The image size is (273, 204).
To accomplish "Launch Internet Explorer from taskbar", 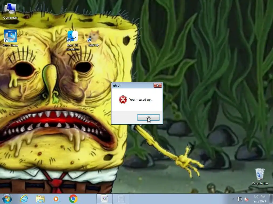I will point(24,199).
